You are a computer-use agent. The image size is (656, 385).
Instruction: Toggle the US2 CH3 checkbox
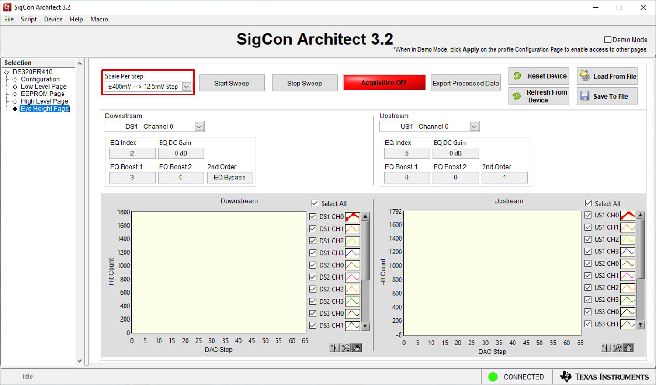(x=588, y=300)
